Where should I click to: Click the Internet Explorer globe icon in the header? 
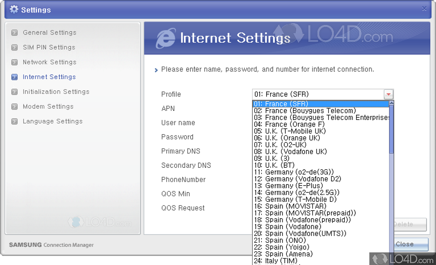pyautogui.click(x=166, y=38)
